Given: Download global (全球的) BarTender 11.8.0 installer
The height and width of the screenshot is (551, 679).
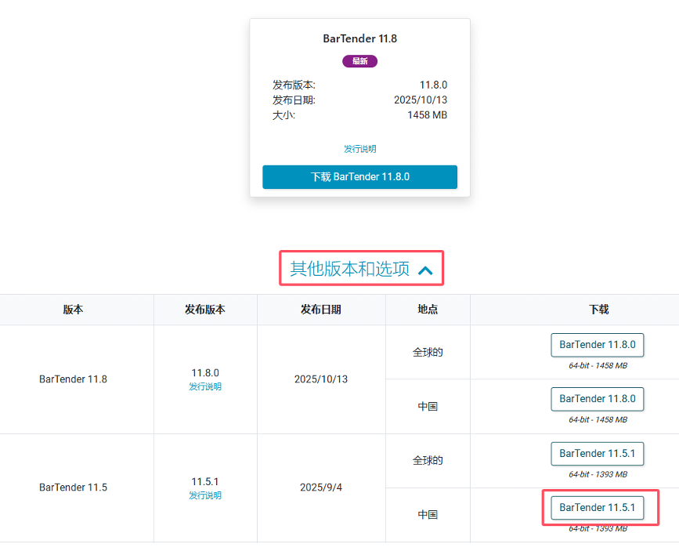Looking at the screenshot, I should [598, 345].
